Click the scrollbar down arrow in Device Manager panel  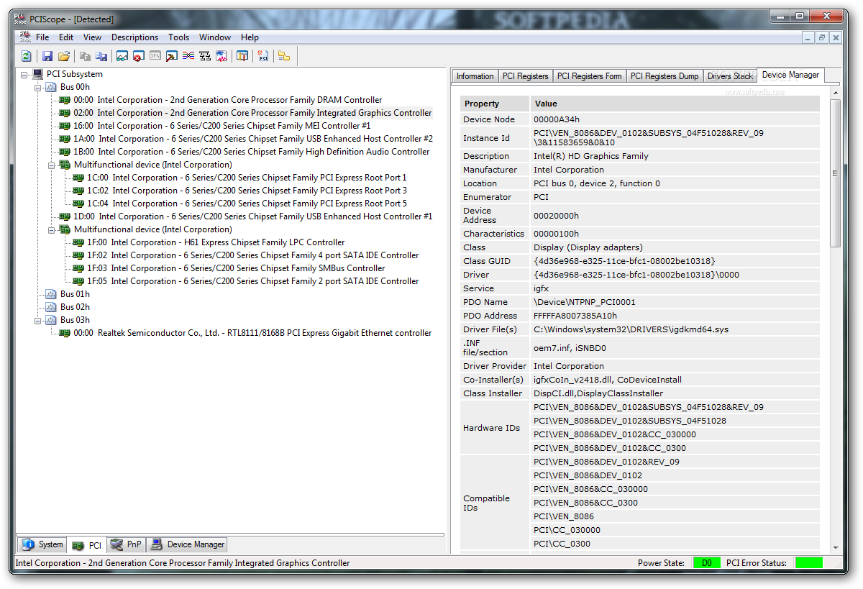click(835, 547)
